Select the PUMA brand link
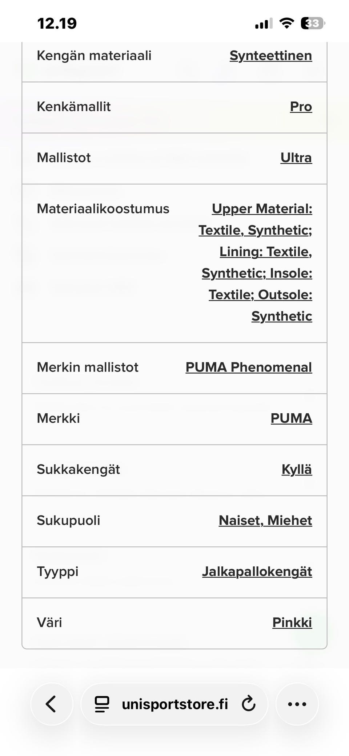The width and height of the screenshot is (349, 756). tap(291, 418)
